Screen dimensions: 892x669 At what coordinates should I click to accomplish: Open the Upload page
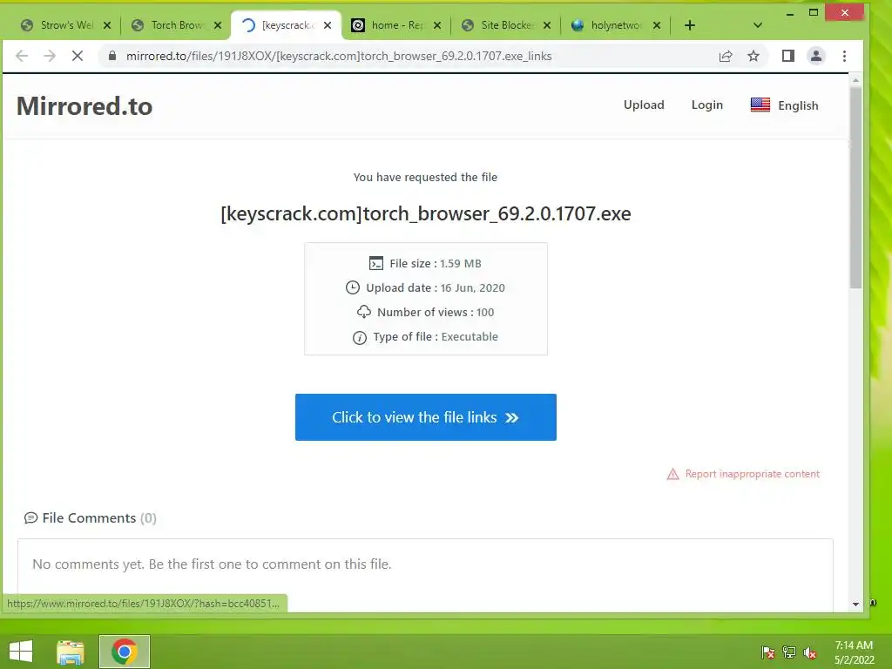pyautogui.click(x=644, y=105)
